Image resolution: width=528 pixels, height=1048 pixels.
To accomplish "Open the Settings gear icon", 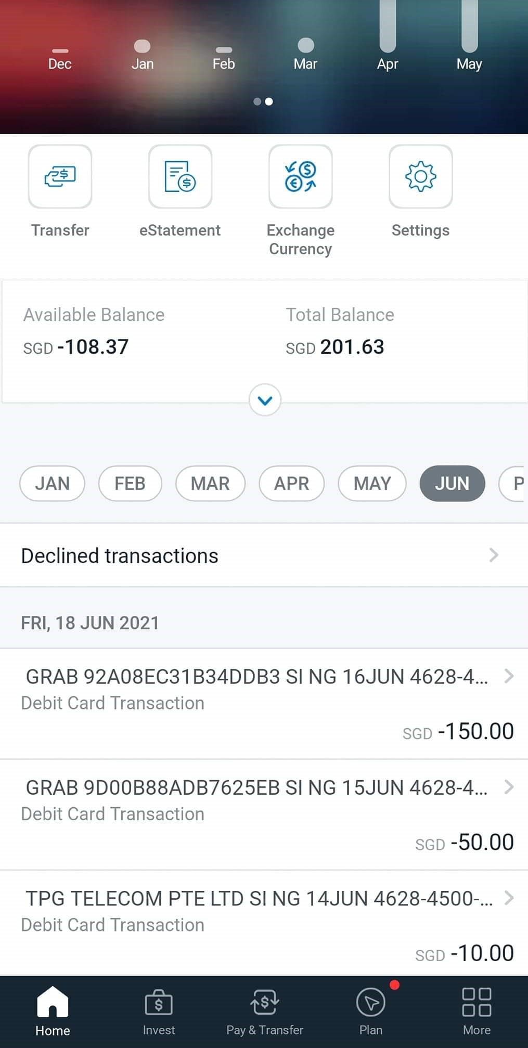I will (420, 176).
